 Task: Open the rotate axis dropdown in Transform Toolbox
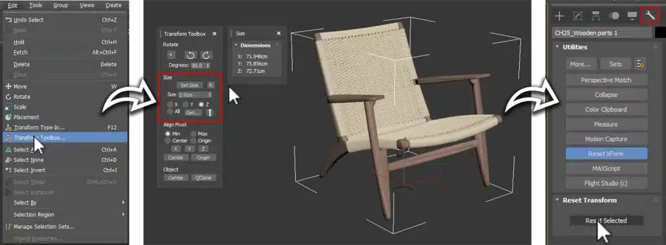(171, 55)
